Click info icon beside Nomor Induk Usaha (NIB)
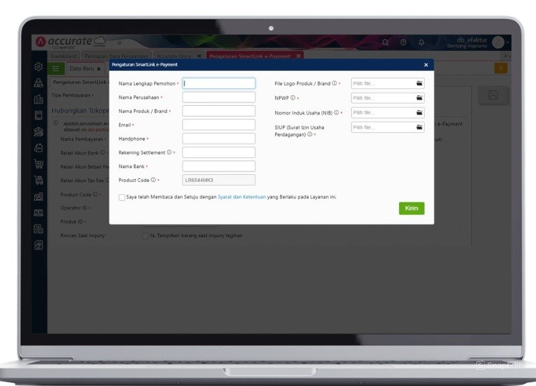The image size is (536, 386). (x=336, y=113)
